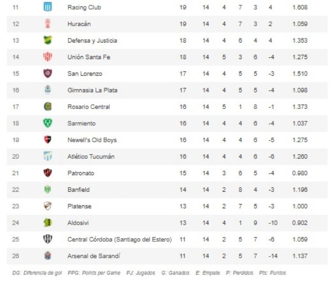The width and height of the screenshot is (336, 285).
Task: Select the Defensa y Justicia badge
Action: tap(48, 40)
